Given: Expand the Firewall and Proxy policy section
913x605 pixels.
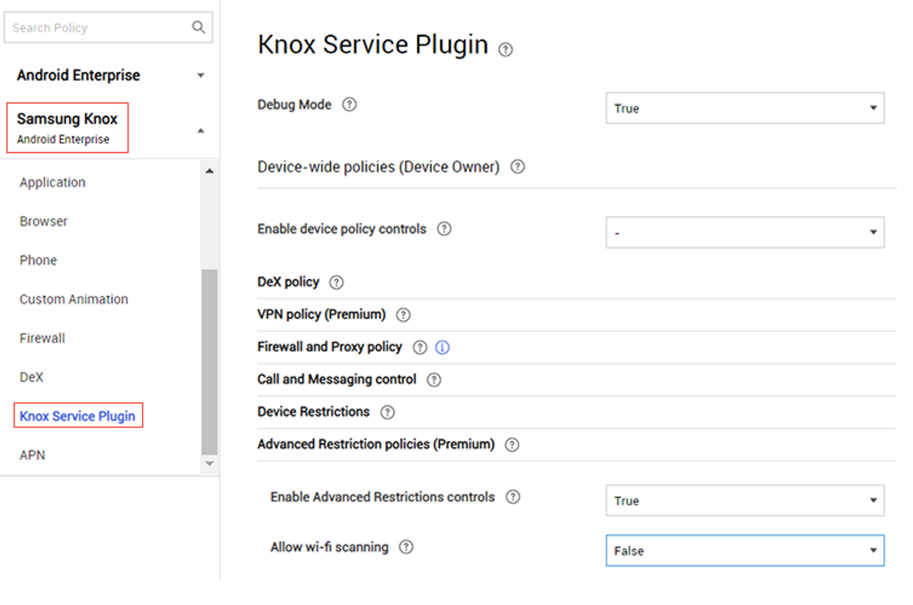Looking at the screenshot, I should [329, 347].
